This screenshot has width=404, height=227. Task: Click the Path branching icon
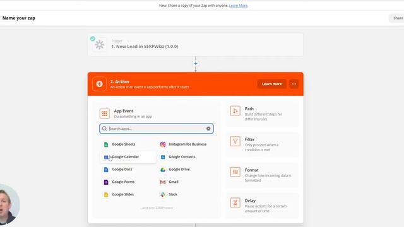pos(235,111)
